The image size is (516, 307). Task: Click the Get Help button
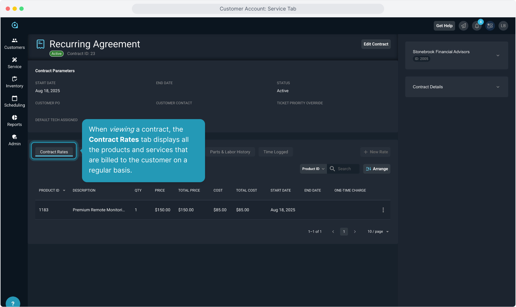[x=444, y=26]
